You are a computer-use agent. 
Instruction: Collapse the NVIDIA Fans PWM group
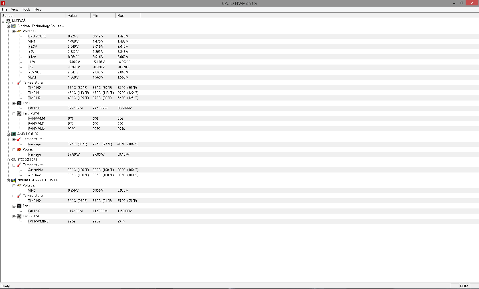14,216
